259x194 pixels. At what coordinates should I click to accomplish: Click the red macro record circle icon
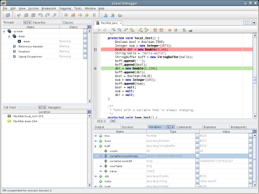169,30
